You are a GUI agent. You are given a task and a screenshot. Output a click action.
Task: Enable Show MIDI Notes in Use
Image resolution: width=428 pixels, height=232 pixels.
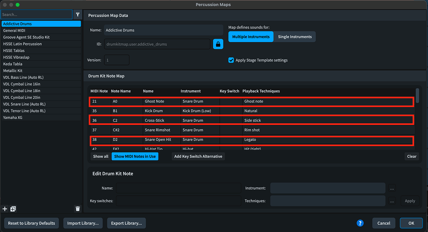(x=135, y=156)
